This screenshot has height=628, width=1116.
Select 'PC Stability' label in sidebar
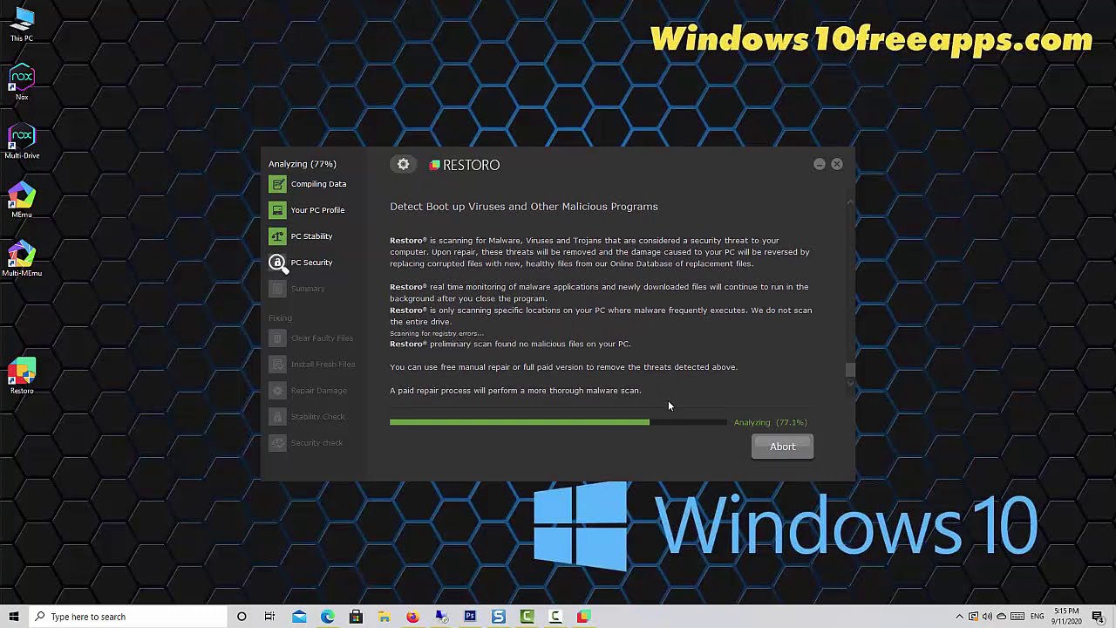(311, 236)
